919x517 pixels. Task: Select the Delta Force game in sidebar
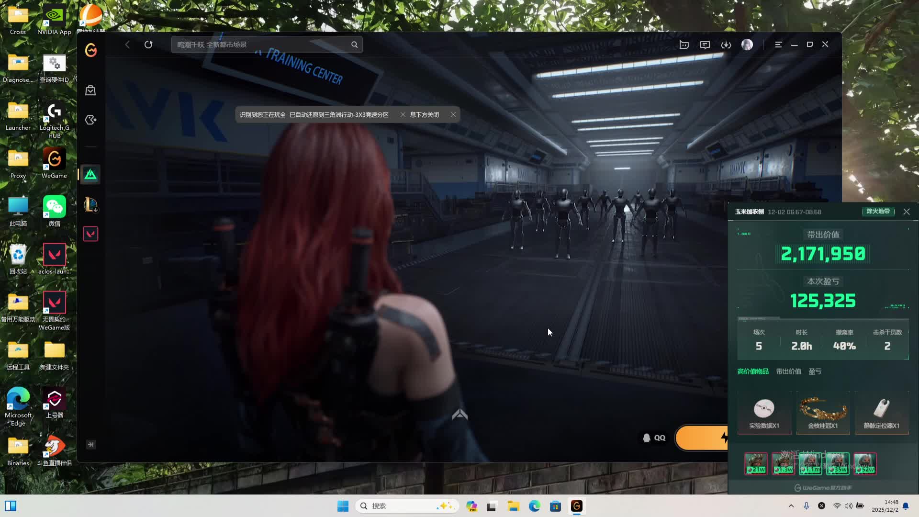click(90, 175)
